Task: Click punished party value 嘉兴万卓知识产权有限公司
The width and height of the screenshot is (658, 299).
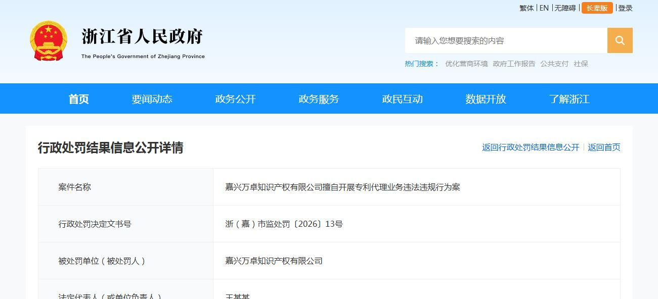Action: (x=274, y=261)
